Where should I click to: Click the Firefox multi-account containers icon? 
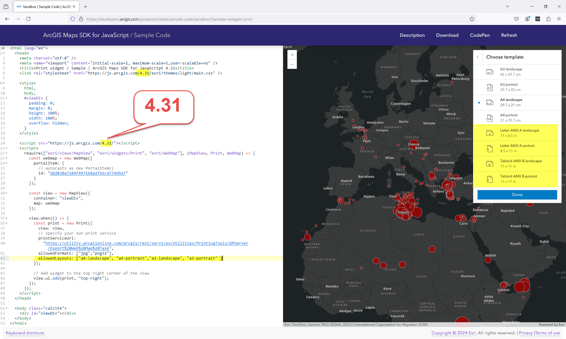point(538,19)
